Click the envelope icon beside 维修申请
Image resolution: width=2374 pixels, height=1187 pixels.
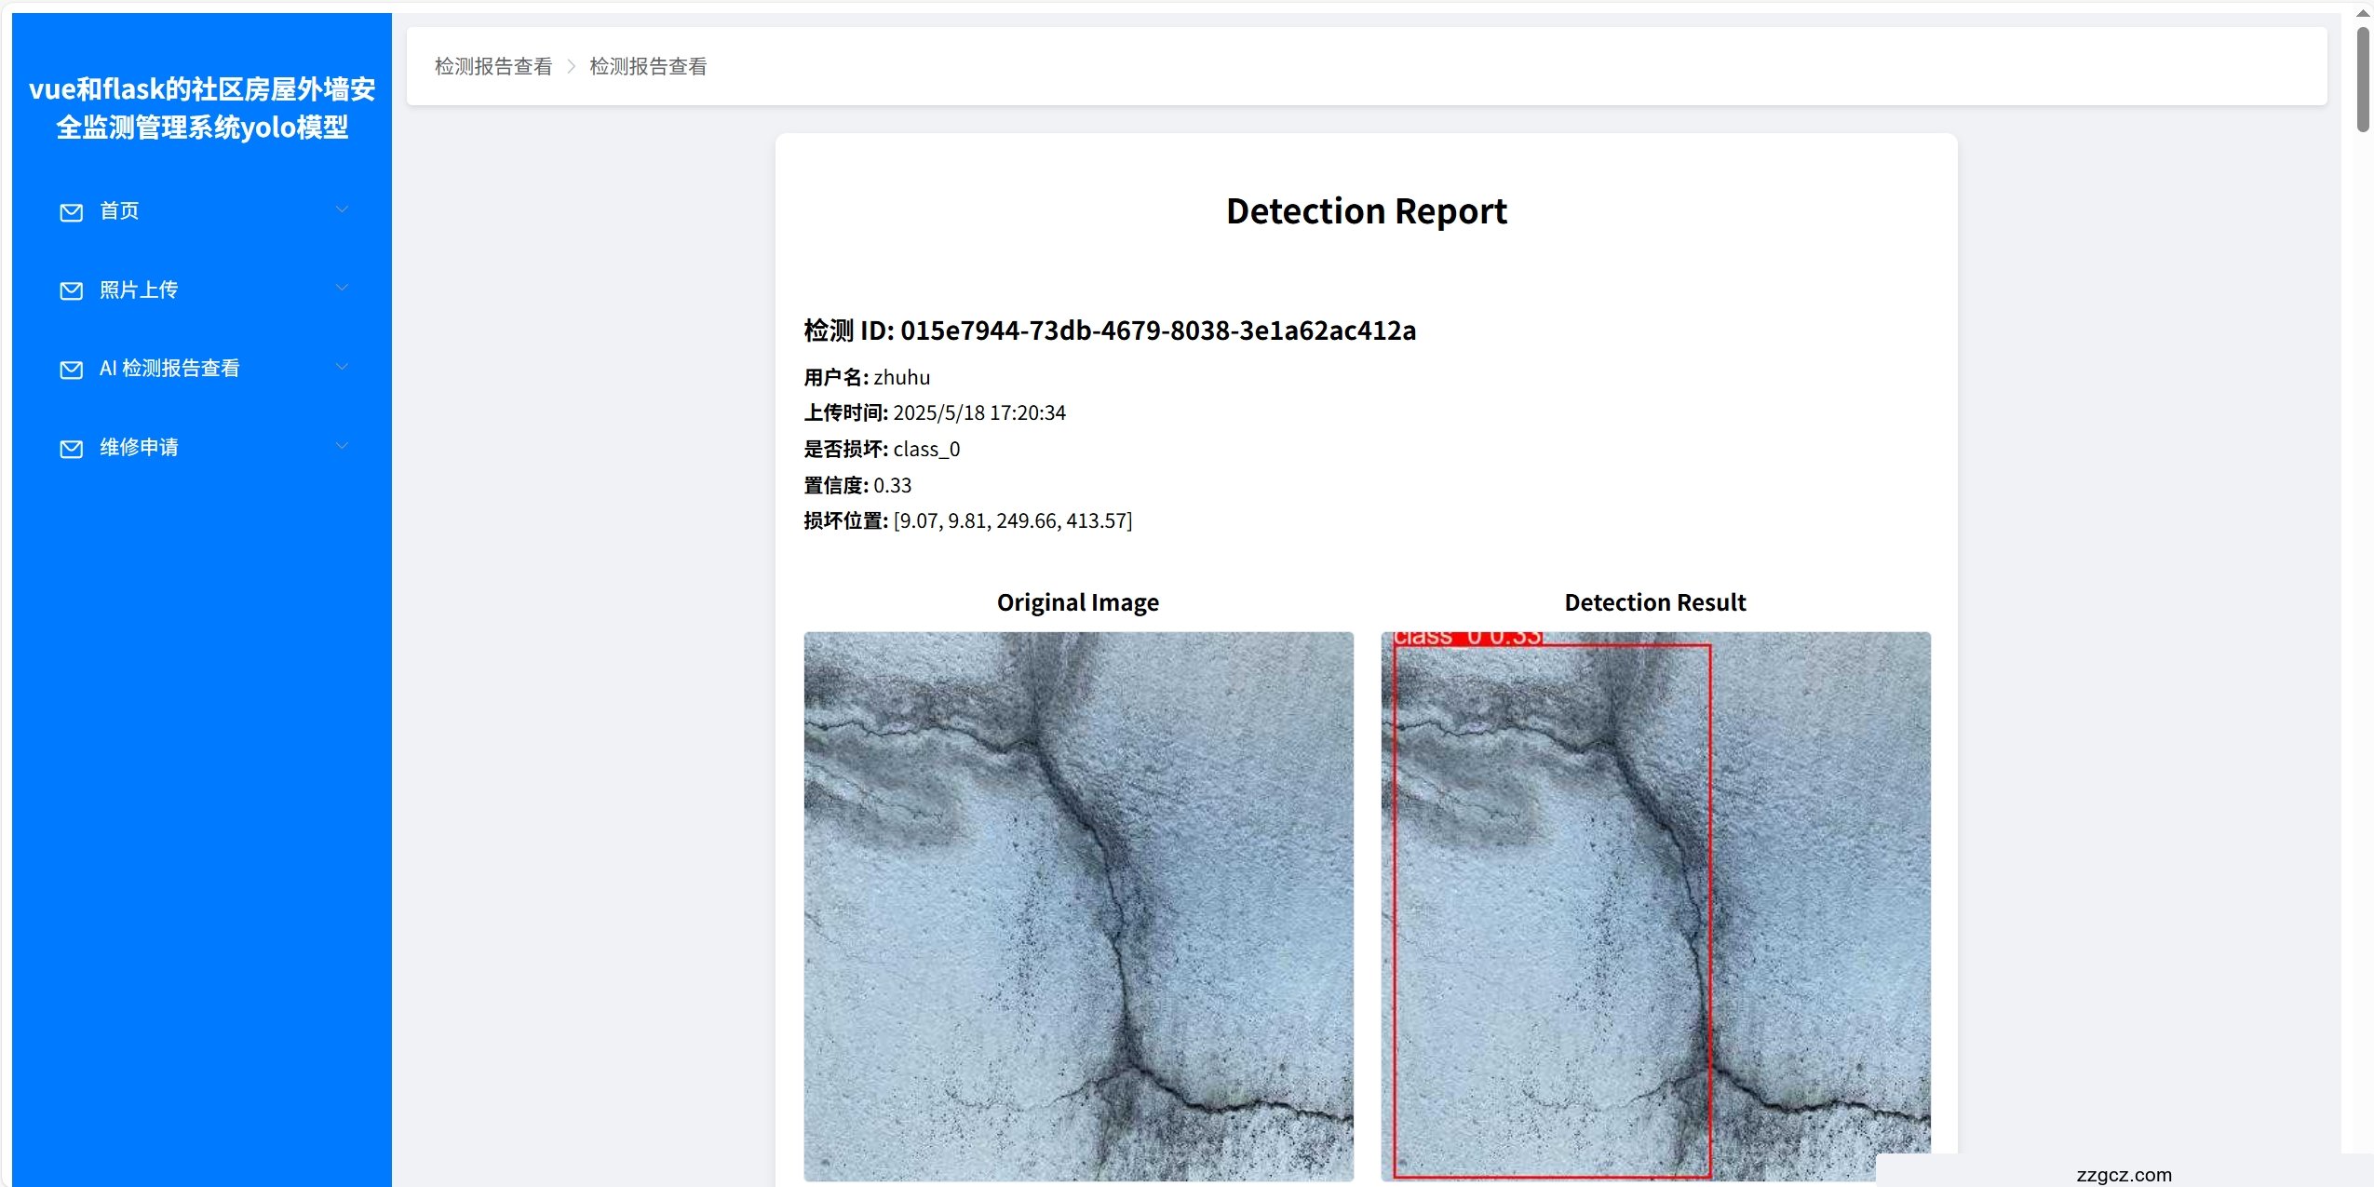(72, 449)
